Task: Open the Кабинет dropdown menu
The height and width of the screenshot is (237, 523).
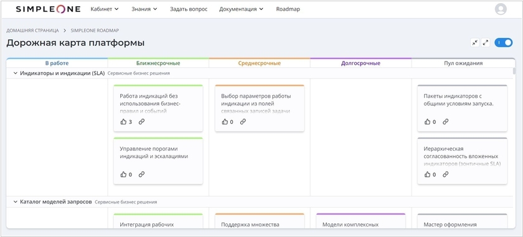Action: pyautogui.click(x=105, y=9)
